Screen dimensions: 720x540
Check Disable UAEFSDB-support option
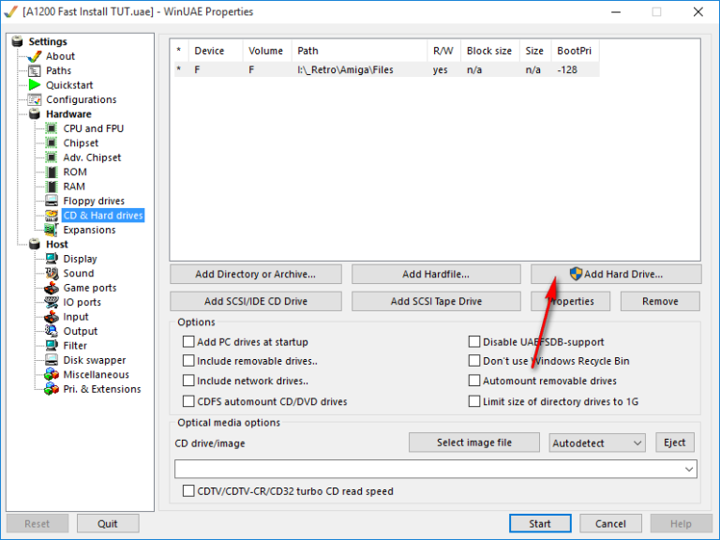[x=474, y=341]
